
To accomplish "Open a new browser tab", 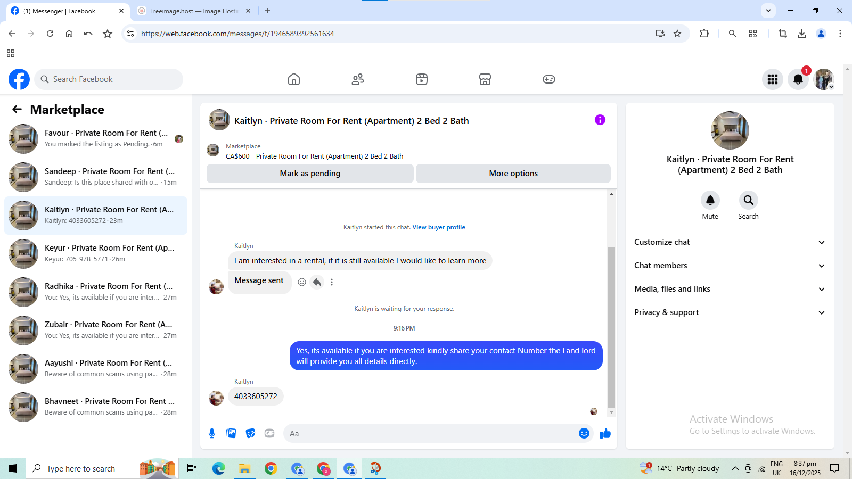I will coord(267,11).
